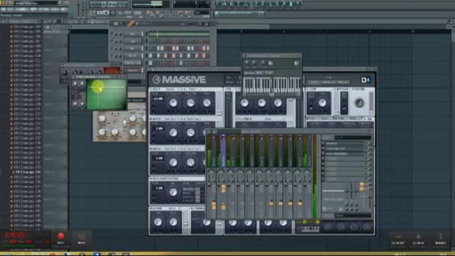This screenshot has width=455, height=256.
Task: Click the top-left knob of the X-Y controller window
Action: tap(75, 83)
